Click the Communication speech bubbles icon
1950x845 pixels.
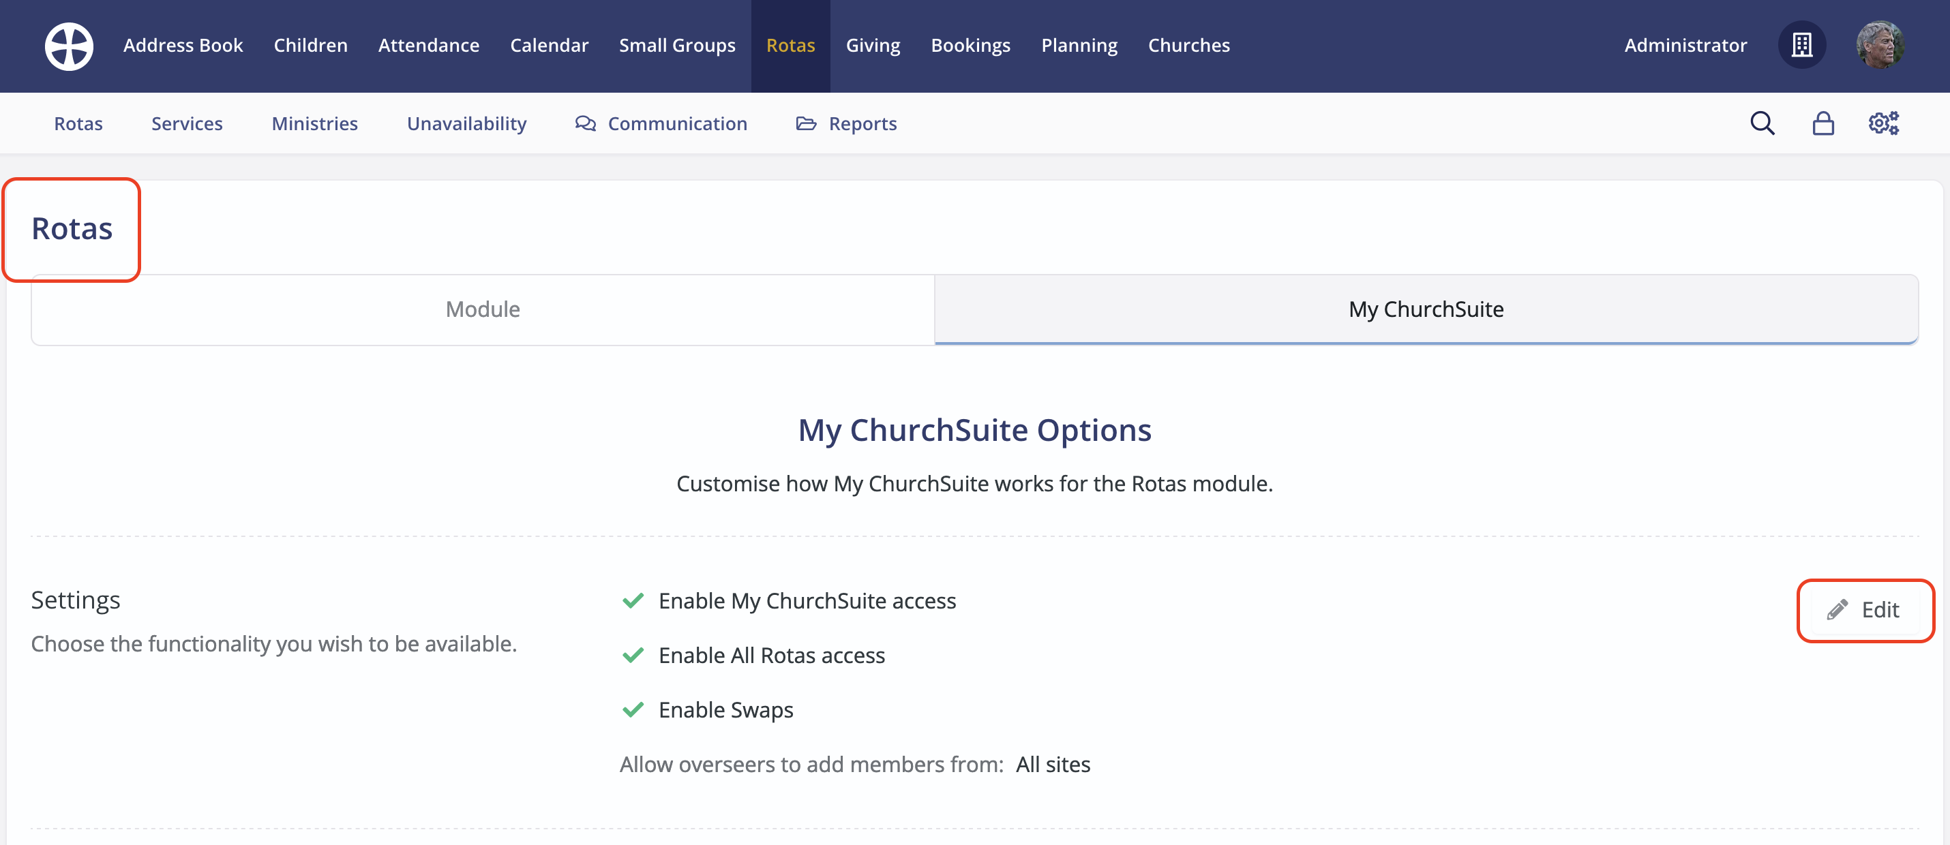point(585,123)
